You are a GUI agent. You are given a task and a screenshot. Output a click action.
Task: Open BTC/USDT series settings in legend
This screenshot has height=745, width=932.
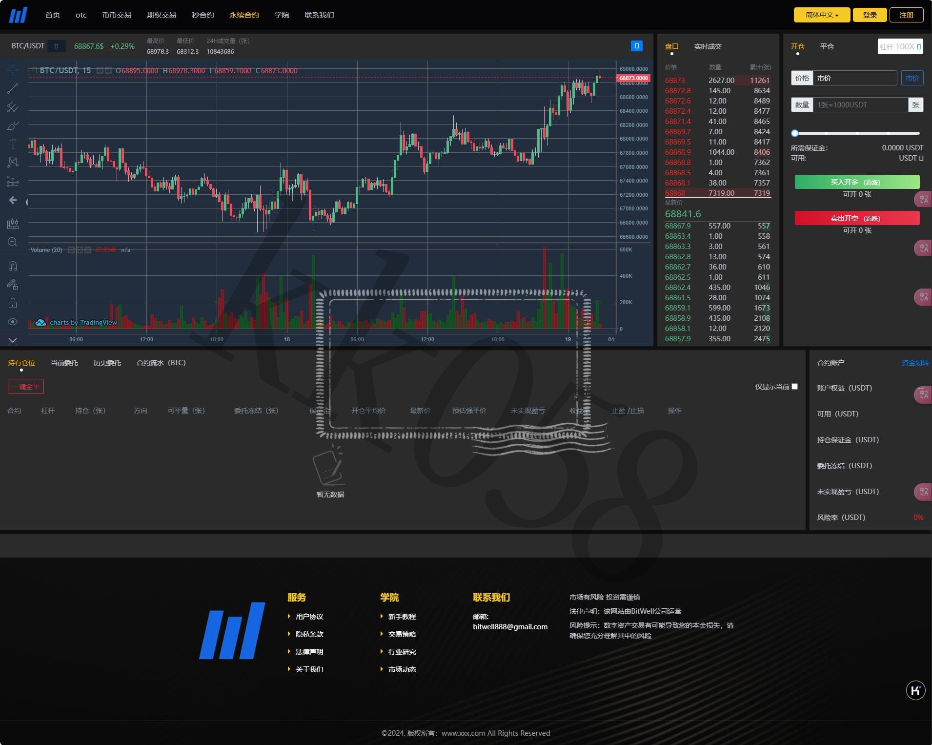[x=108, y=70]
